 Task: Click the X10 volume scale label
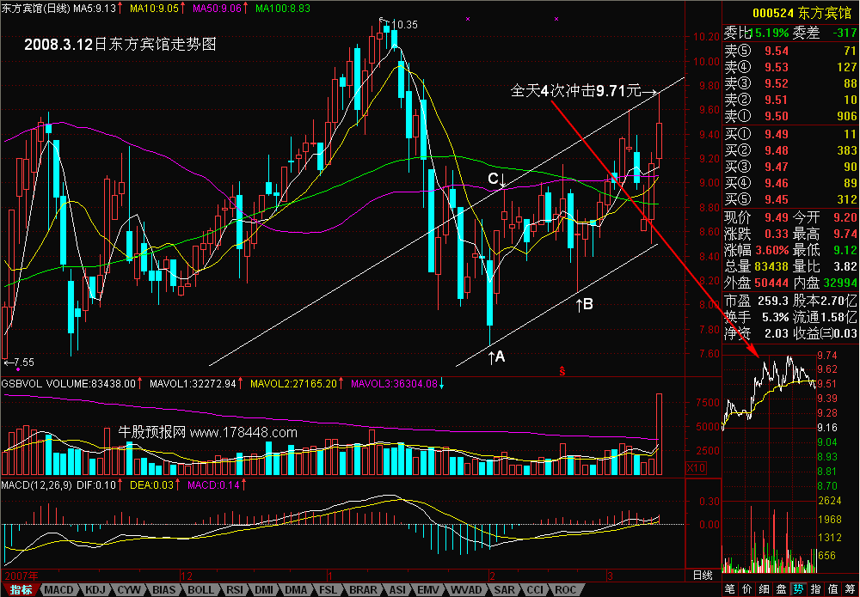[x=697, y=468]
